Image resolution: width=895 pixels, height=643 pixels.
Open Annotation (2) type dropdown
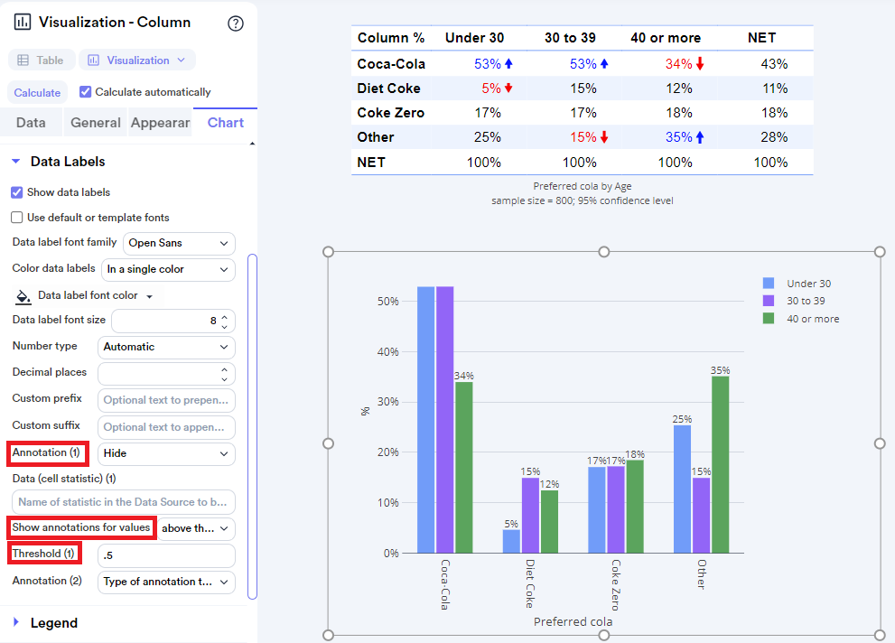tap(166, 582)
